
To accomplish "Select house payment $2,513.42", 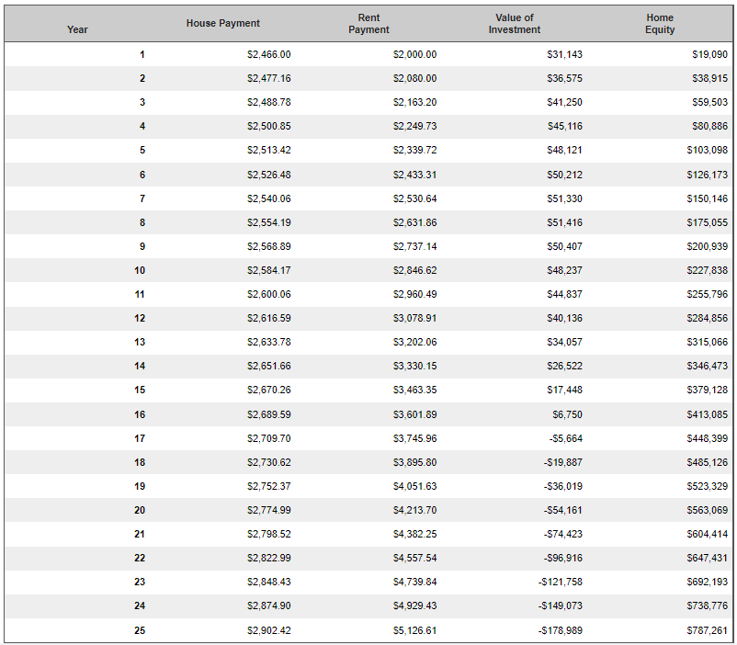I will tap(269, 151).
